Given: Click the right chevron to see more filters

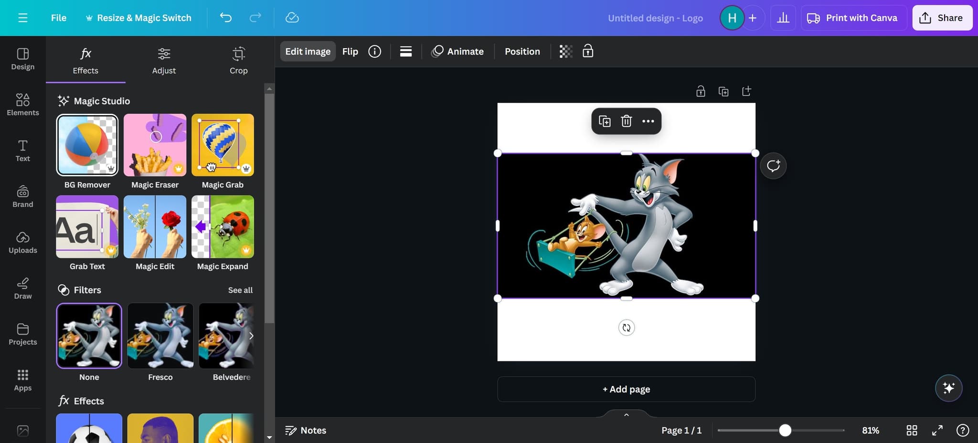Looking at the screenshot, I should pyautogui.click(x=253, y=336).
